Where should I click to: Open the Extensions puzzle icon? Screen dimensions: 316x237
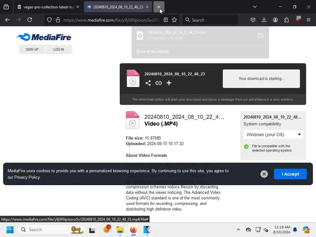286,20
